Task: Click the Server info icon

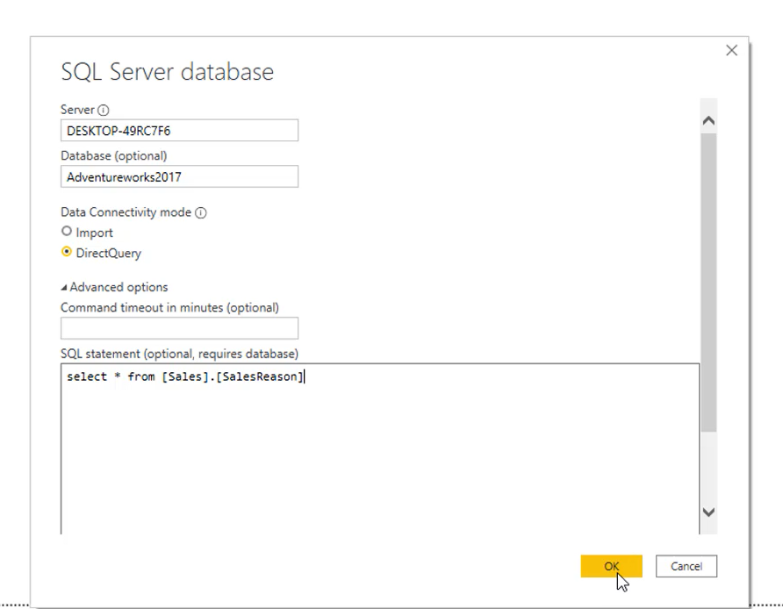Action: pos(104,110)
